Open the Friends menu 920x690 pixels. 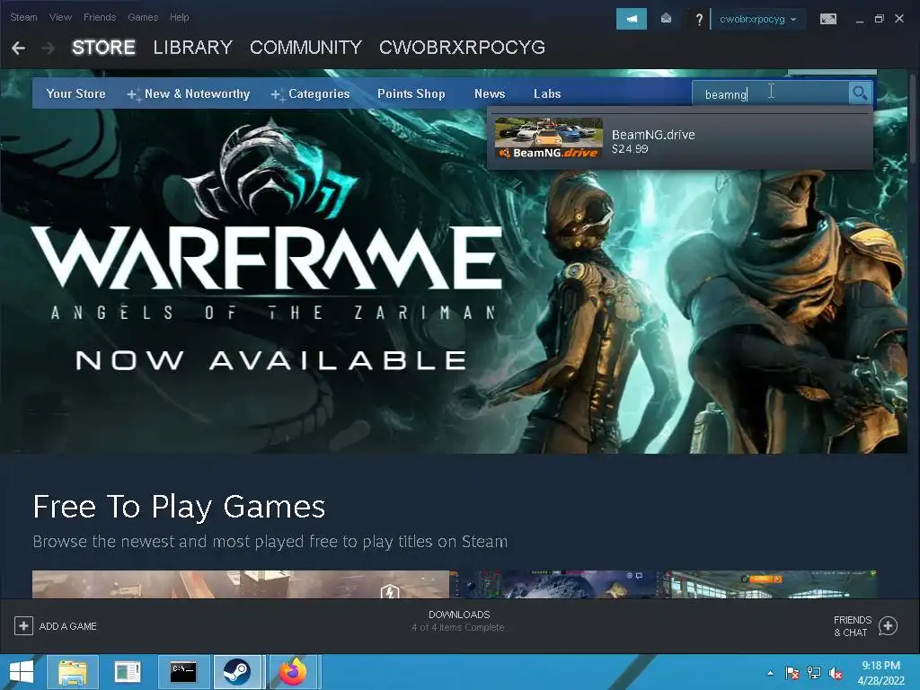click(x=100, y=17)
